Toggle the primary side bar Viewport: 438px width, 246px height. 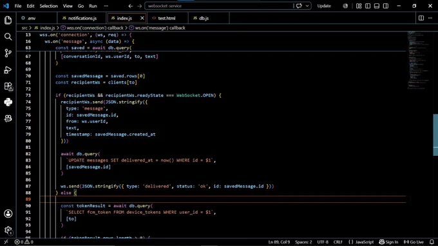click(x=368, y=6)
